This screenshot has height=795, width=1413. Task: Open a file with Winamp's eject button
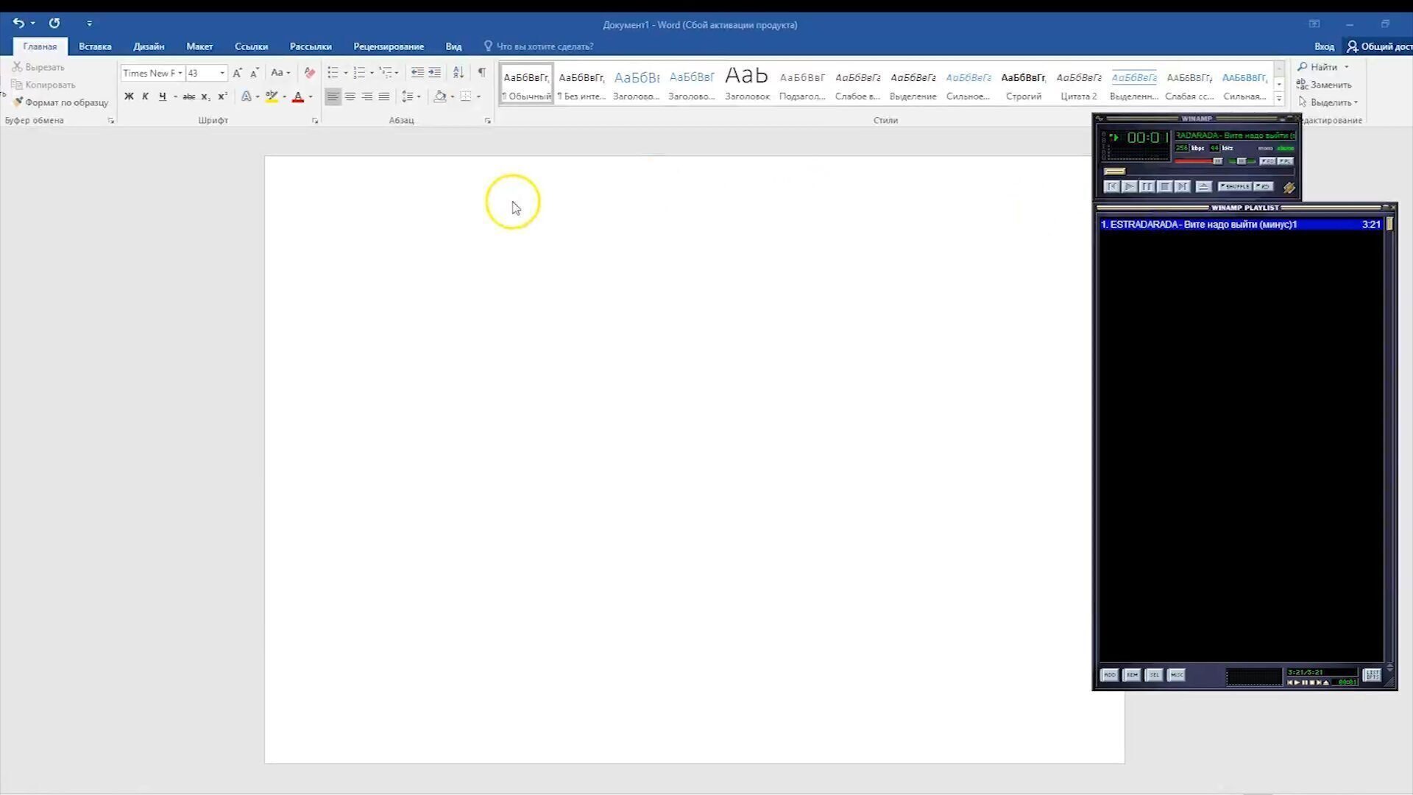point(1203,187)
